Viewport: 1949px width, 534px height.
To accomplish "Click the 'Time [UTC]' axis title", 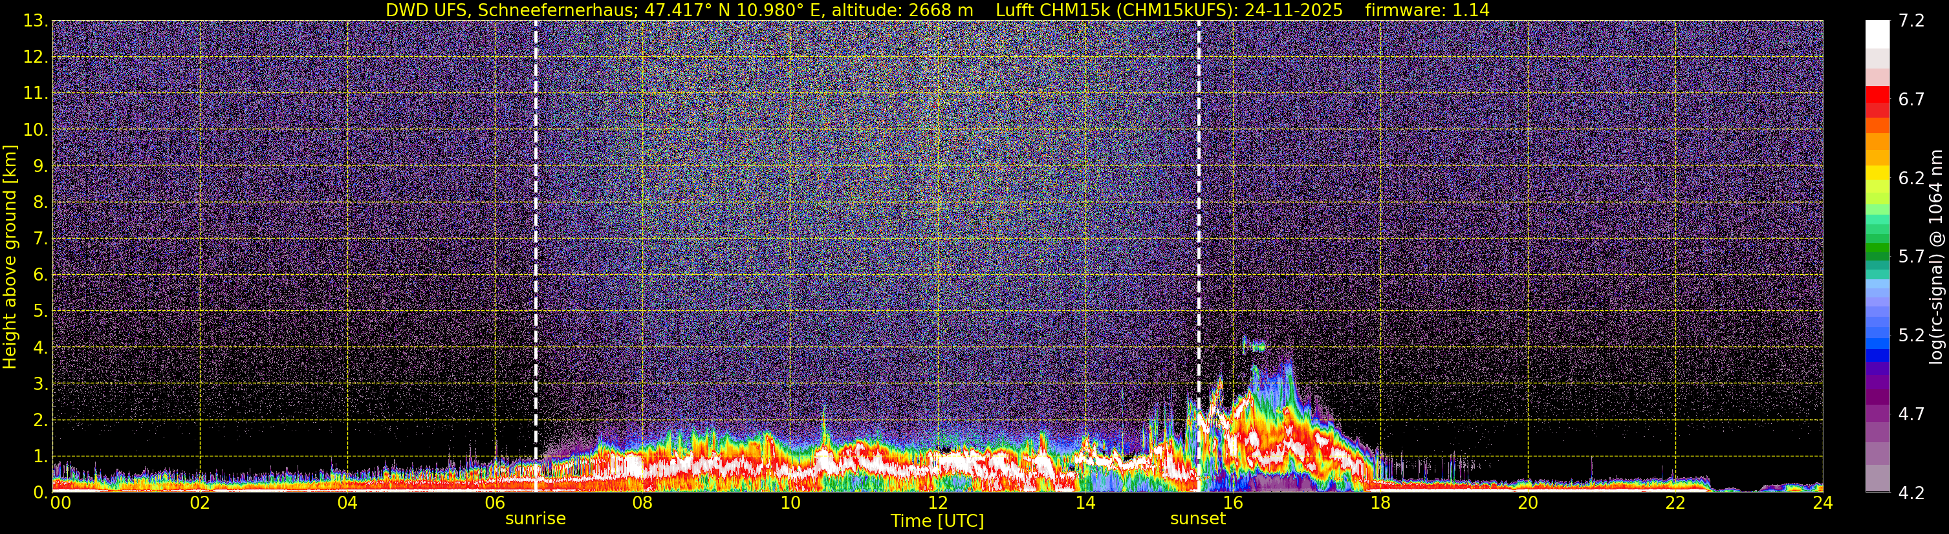I will pos(937,521).
